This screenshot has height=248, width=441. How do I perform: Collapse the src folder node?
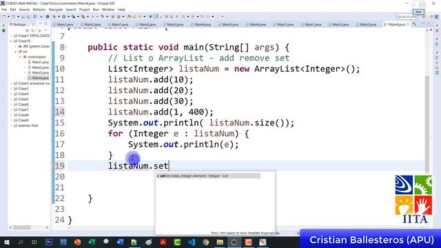point(16,52)
